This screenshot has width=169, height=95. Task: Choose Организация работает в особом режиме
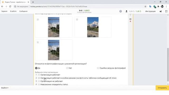(39, 78)
